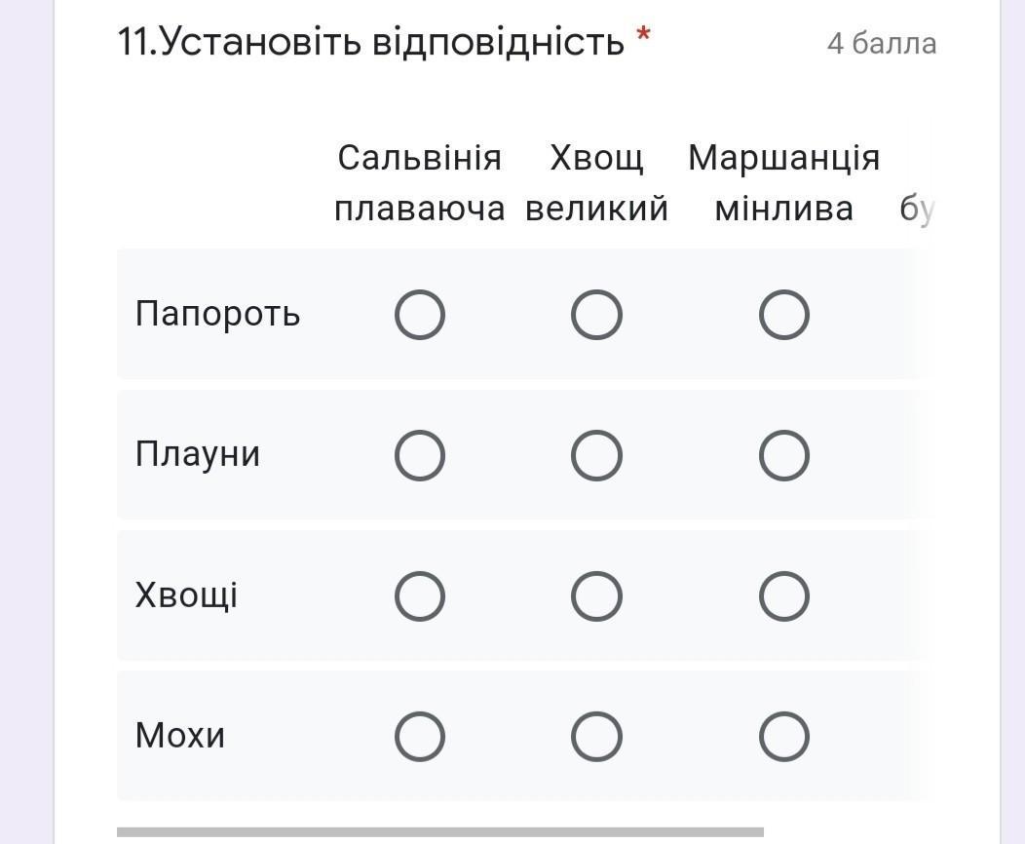The width and height of the screenshot is (1025, 844).
Task: Click the horizontal scrollbar below the grid
Action: coord(440,832)
